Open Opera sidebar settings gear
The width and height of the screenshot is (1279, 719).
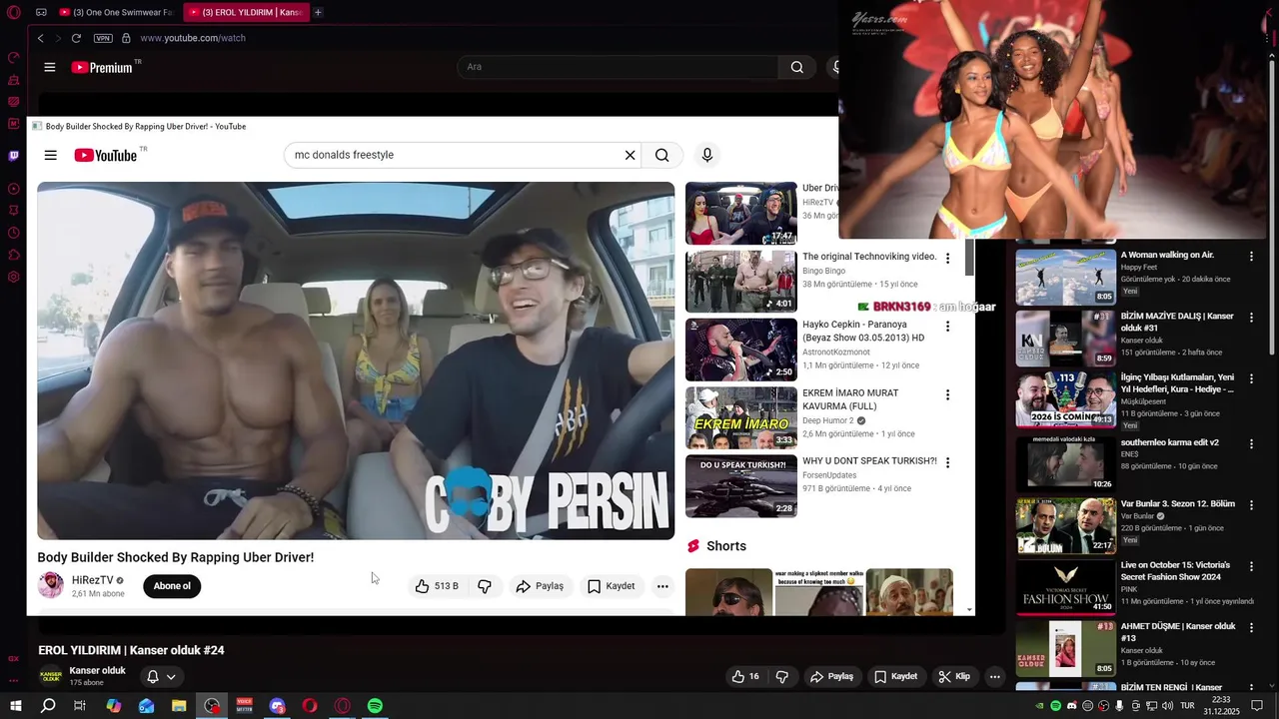pos(13,277)
